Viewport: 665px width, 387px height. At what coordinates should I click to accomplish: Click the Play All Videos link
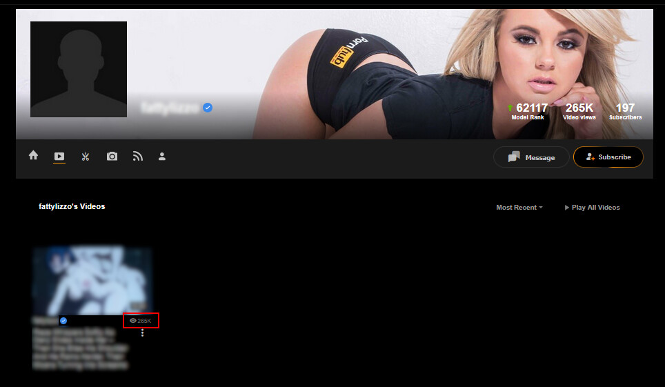coord(592,208)
